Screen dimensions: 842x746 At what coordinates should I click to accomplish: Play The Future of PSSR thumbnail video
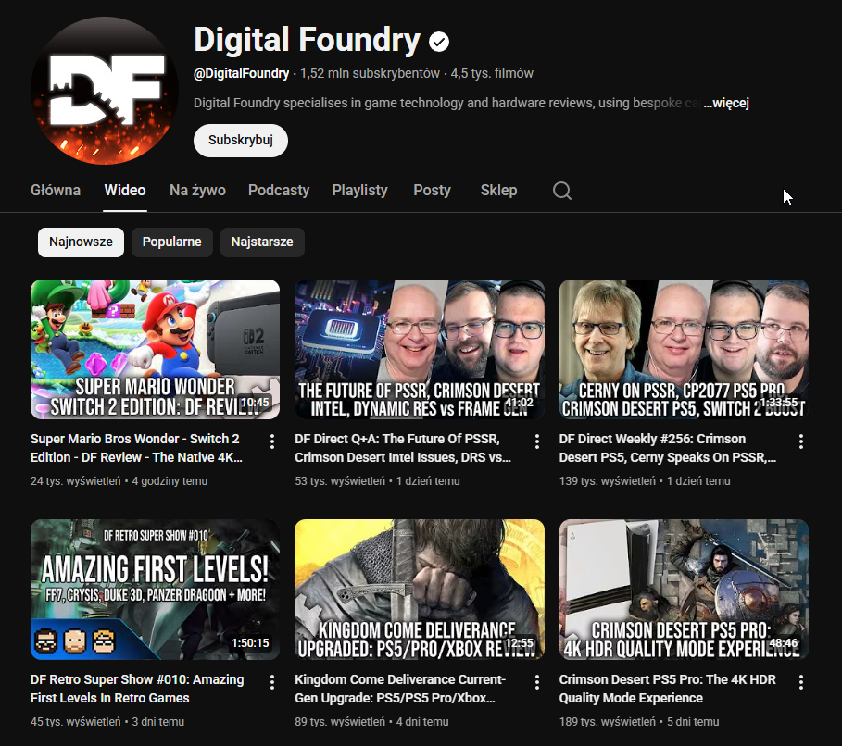[420, 349]
